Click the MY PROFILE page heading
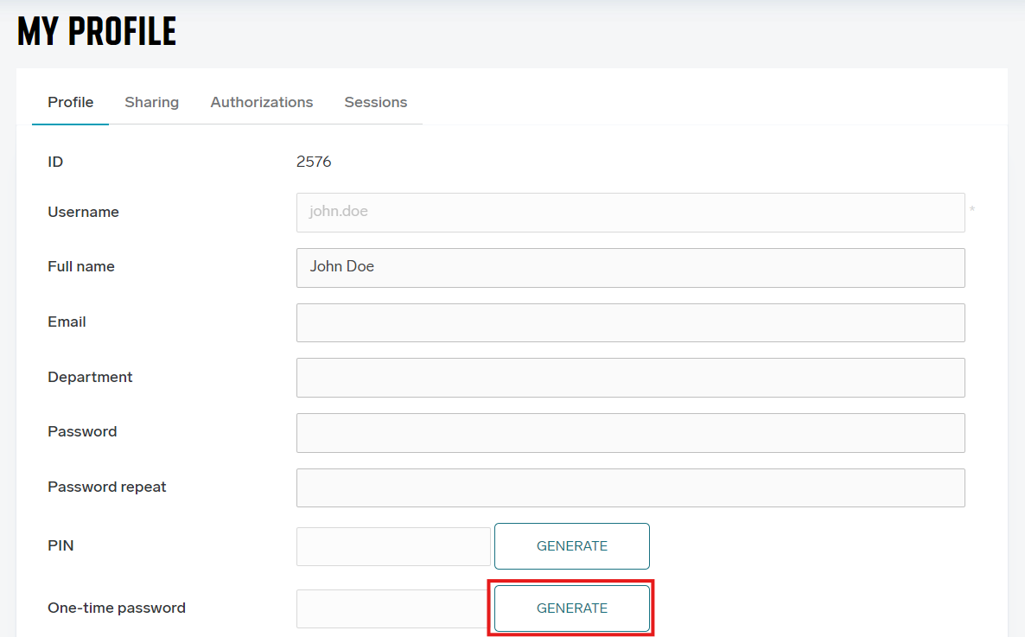 pyautogui.click(x=97, y=32)
